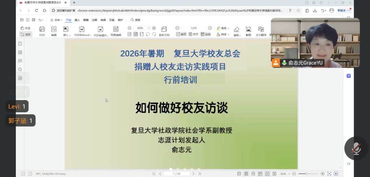Click the 搜索 search box
Image resolution: width=370 pixels, height=177 pixels.
[136, 20]
